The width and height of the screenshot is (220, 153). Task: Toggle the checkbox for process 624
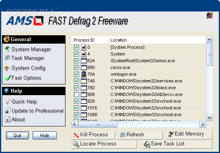76,61
